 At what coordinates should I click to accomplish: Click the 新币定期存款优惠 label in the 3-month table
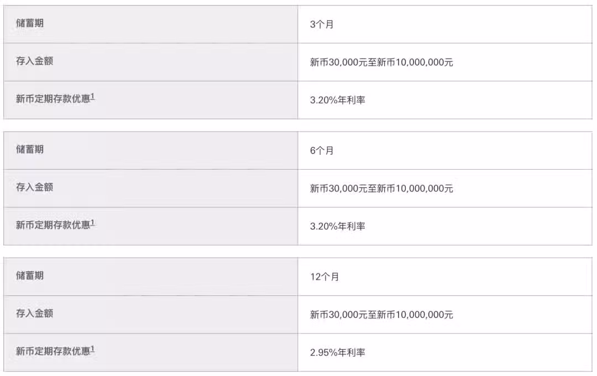pyautogui.click(x=53, y=98)
